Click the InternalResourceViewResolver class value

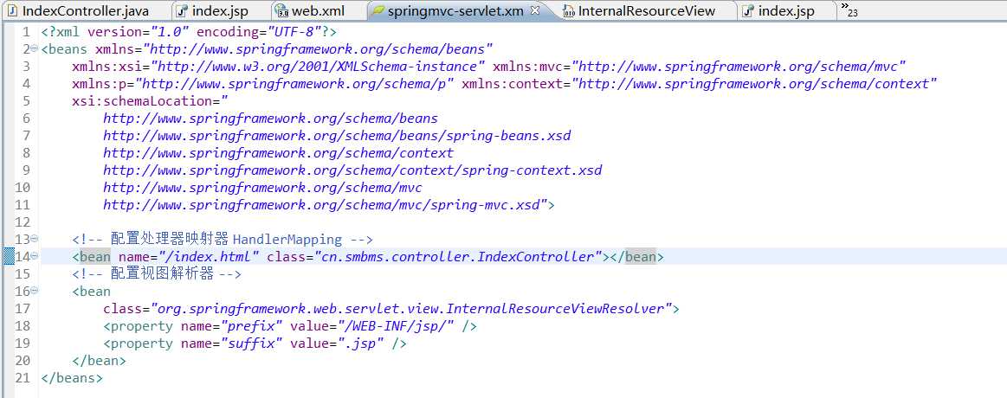click(411, 309)
